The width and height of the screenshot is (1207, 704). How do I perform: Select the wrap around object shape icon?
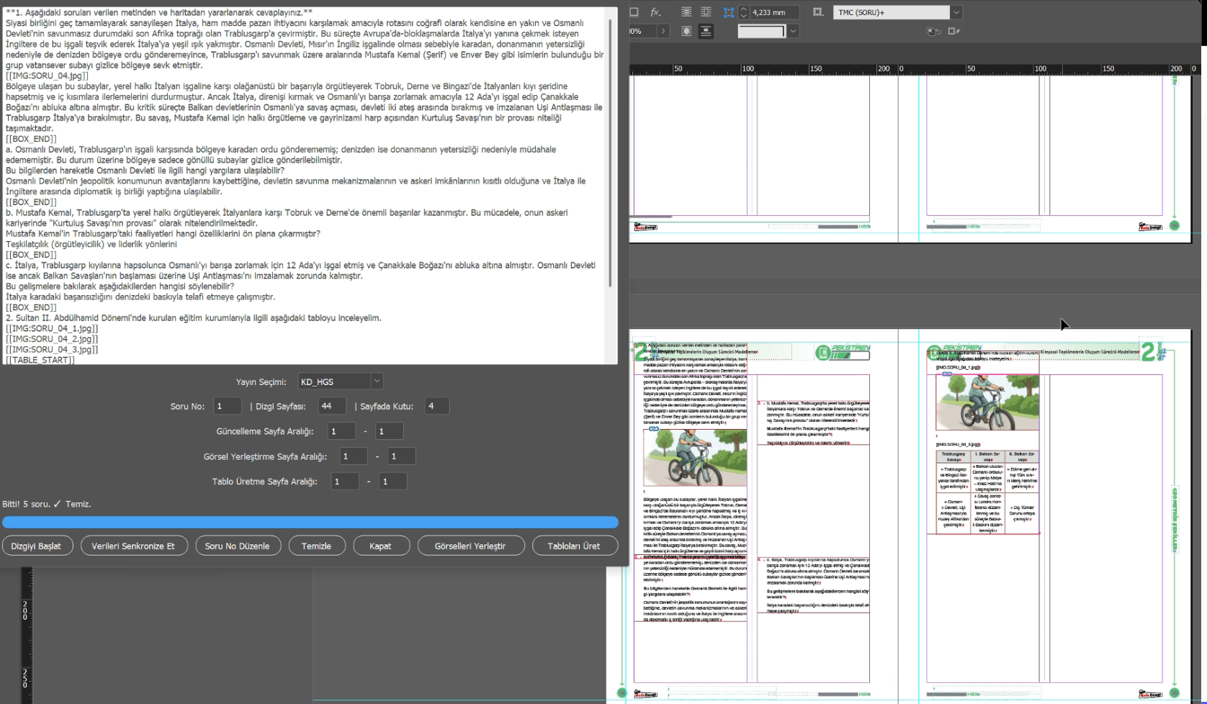686,31
